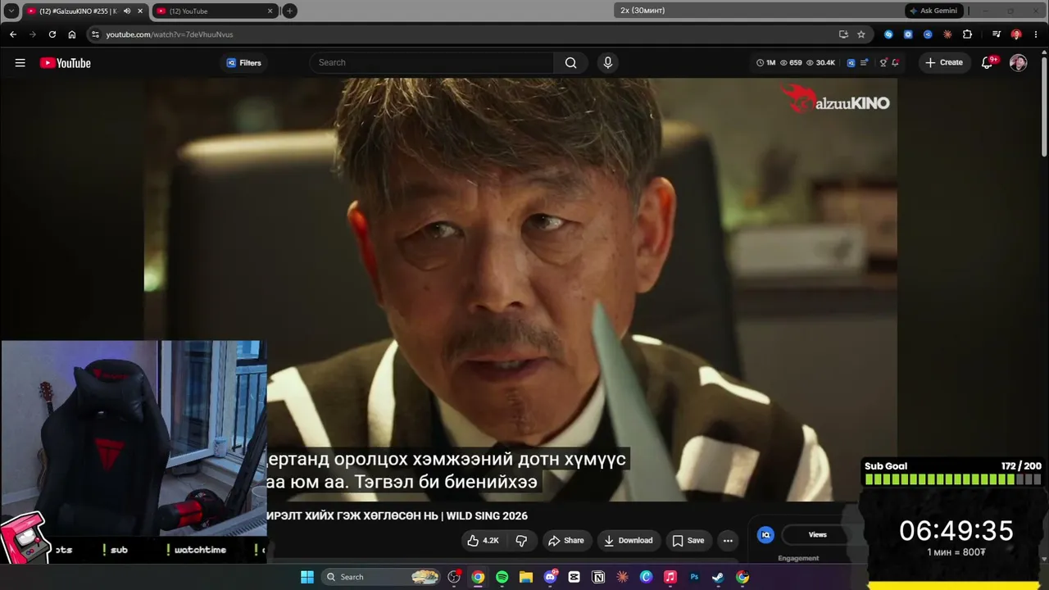Mute the GalzuuKINO tab audio
Viewport: 1049px width, 590px height.
(x=127, y=11)
